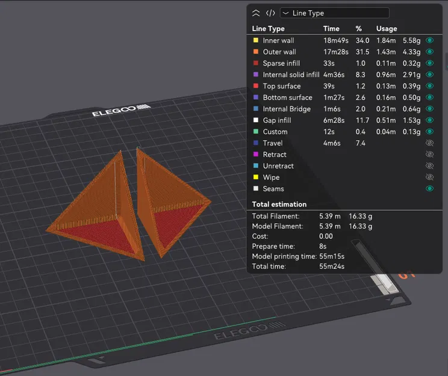Viewport: 448px width, 376px height.
Task: Select the Custom row label
Action: pyautogui.click(x=275, y=132)
